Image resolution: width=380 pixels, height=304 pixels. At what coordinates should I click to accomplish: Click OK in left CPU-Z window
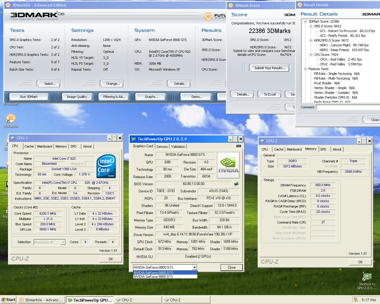click(x=111, y=259)
